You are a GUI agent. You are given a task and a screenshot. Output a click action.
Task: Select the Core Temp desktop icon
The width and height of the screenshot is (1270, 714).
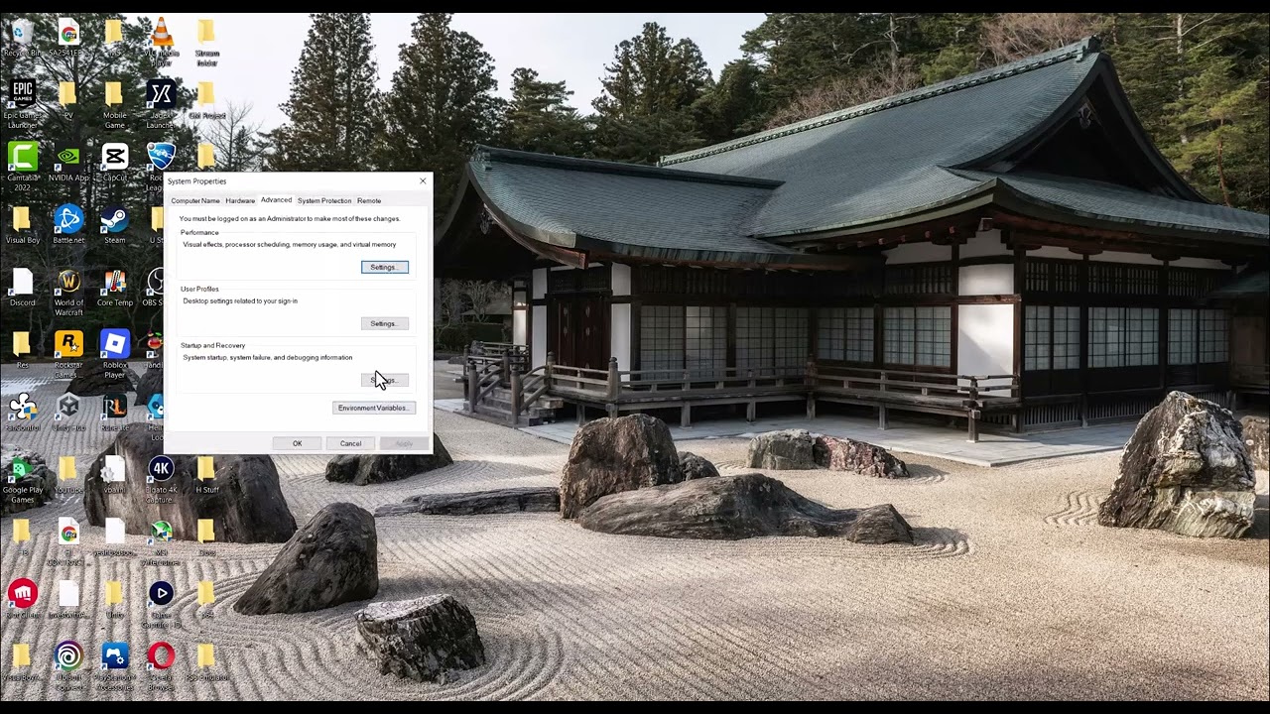tap(115, 288)
